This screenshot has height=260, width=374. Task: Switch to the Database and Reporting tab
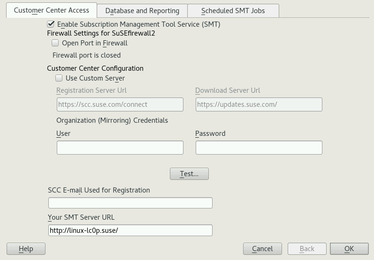click(x=142, y=11)
